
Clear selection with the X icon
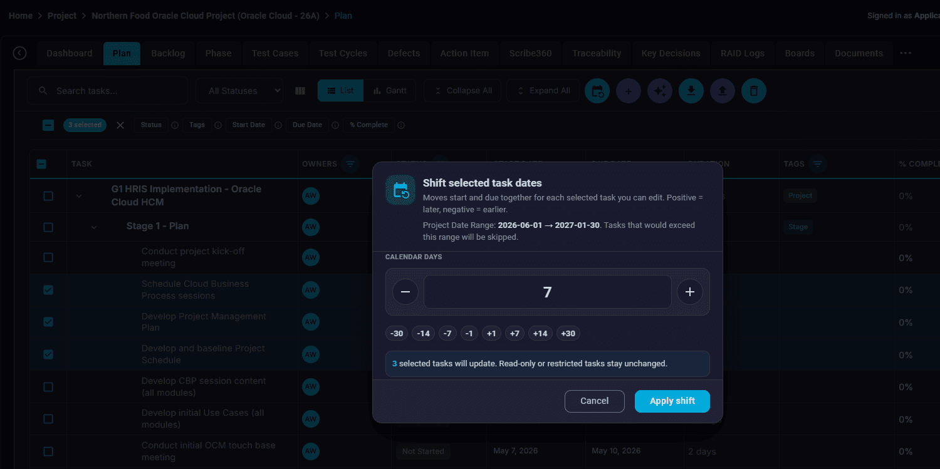coord(120,125)
